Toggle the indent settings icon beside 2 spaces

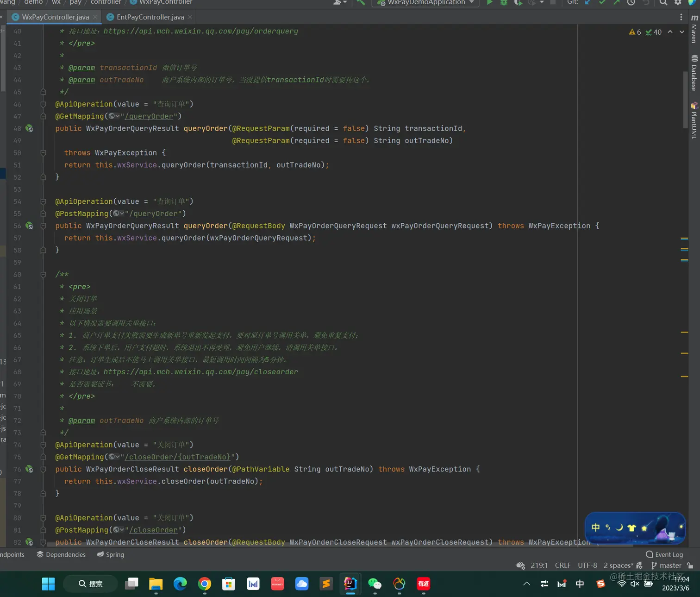[x=639, y=566]
